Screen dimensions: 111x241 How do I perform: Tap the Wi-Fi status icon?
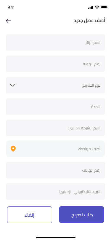97,7
